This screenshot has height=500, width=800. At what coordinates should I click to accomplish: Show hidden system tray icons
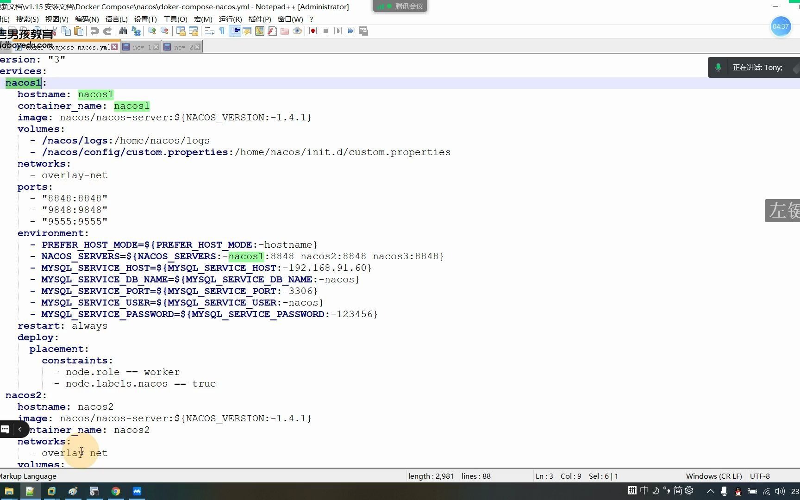coord(711,491)
